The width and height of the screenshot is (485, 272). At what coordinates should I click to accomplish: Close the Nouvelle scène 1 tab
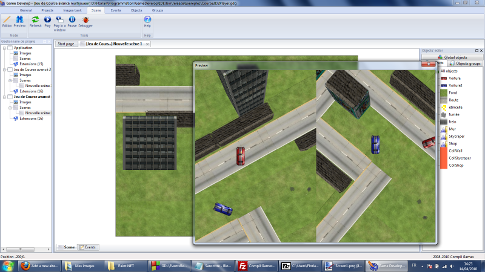(x=147, y=44)
